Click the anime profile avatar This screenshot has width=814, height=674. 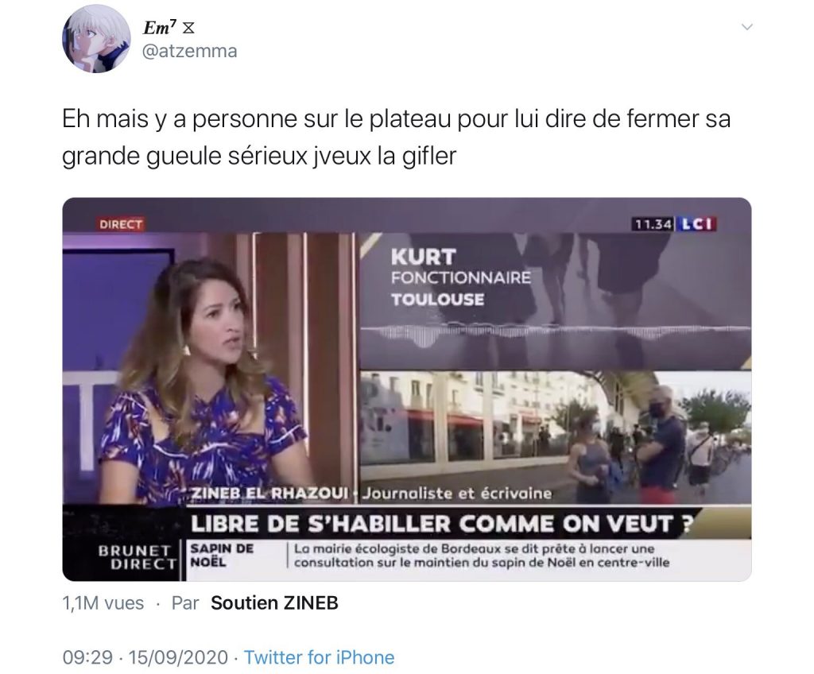(x=96, y=40)
